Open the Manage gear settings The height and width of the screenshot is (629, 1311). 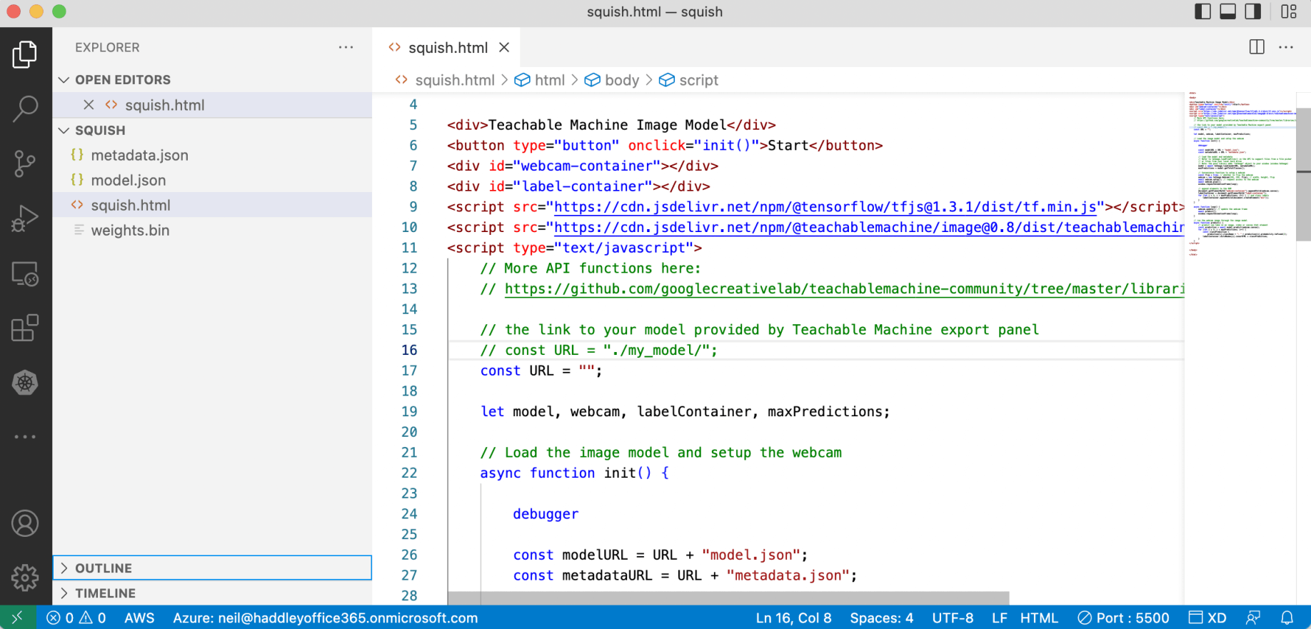coord(25,577)
